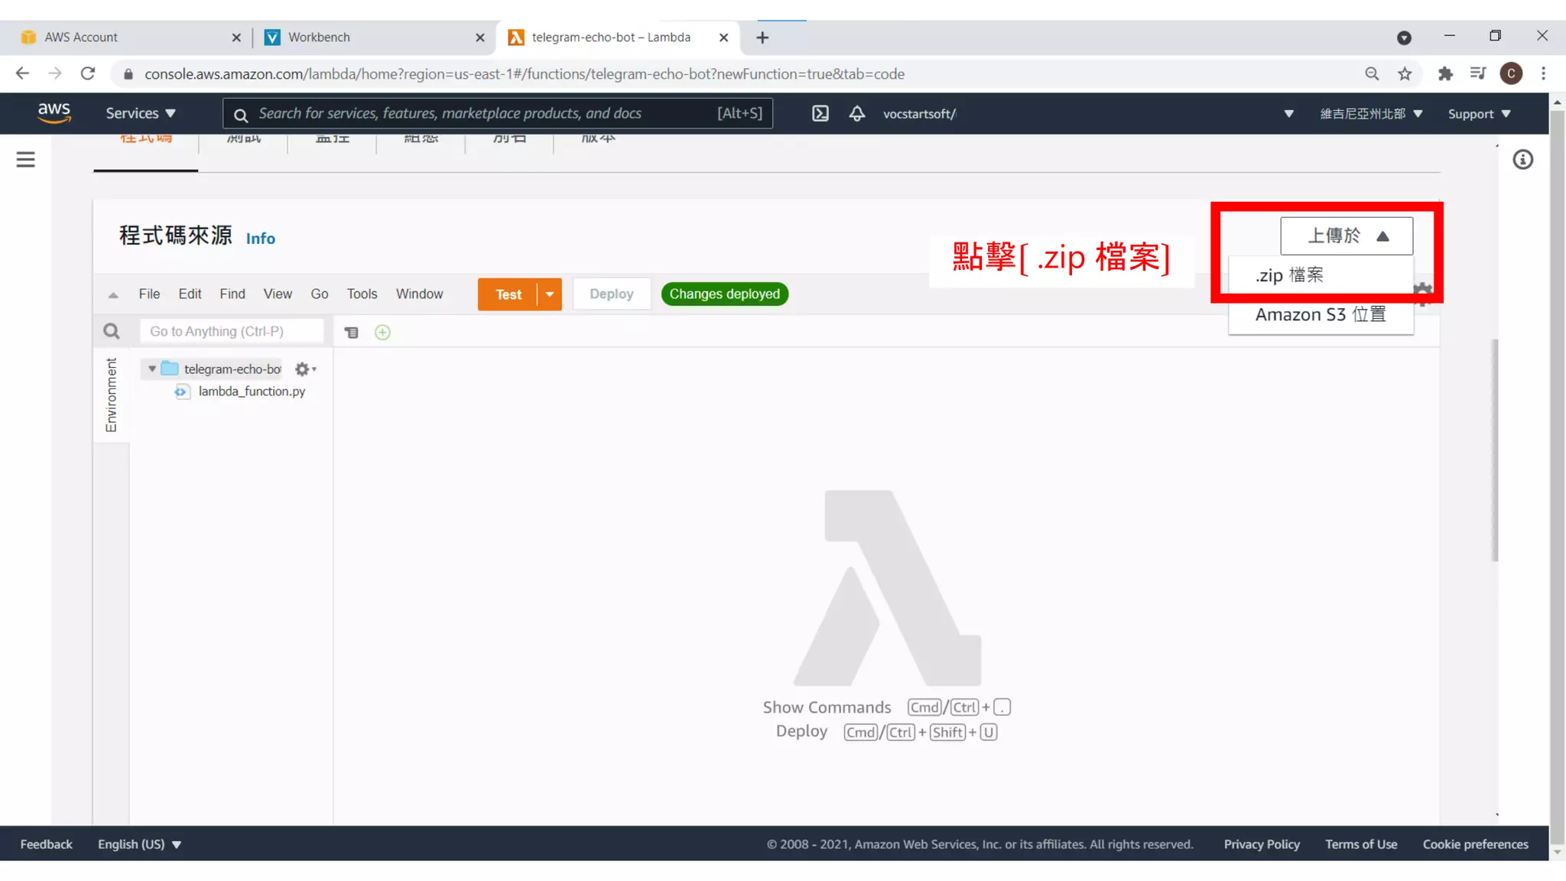Click the browser back arrow
This screenshot has width=1566, height=881.
(x=22, y=73)
